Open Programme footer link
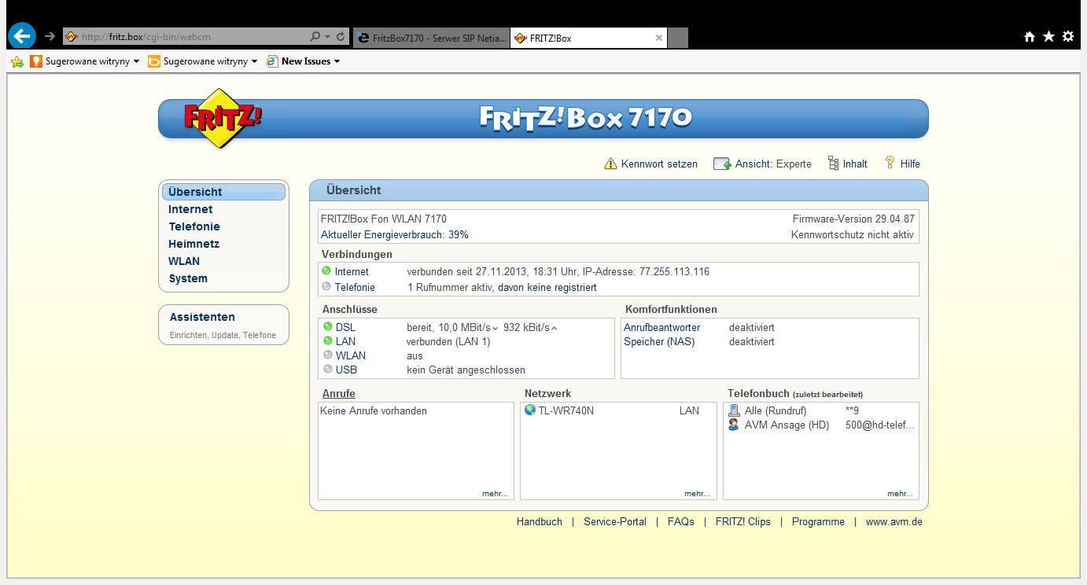 click(x=818, y=521)
